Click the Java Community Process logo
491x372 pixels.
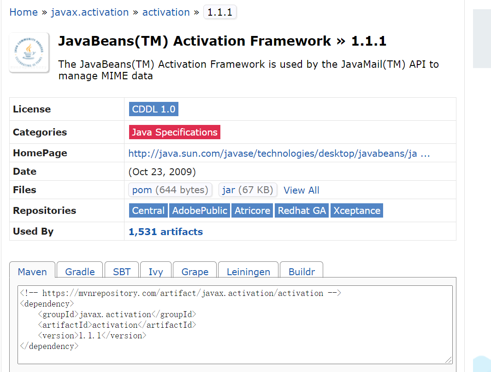click(x=29, y=53)
